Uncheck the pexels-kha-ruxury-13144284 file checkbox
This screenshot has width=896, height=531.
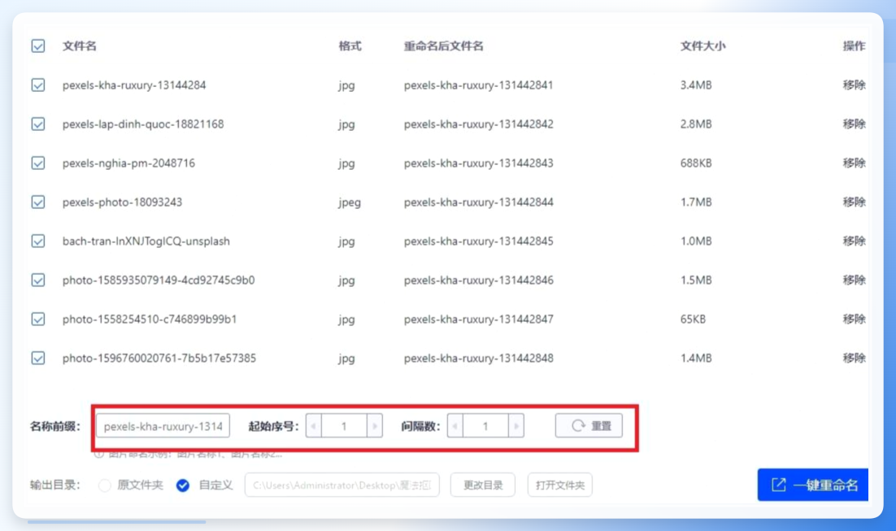(38, 85)
